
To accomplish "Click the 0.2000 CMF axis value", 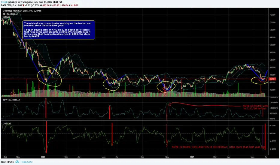I will (272, 126).
